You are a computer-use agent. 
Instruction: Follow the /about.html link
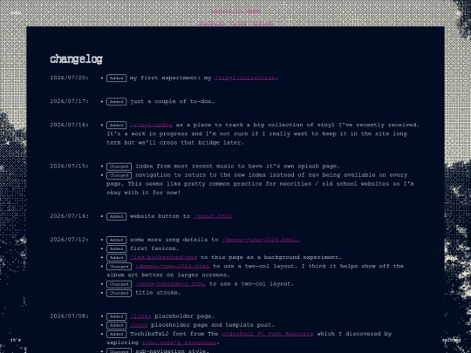(213, 216)
